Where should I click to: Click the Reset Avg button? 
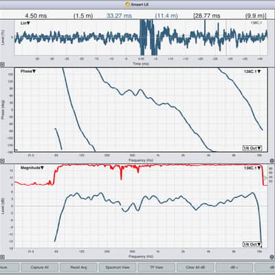[78, 267]
